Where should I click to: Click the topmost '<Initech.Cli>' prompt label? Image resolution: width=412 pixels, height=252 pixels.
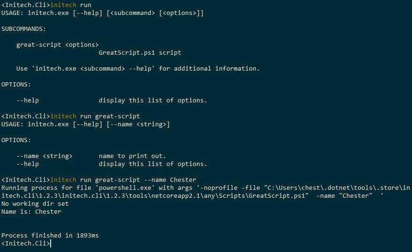pyautogui.click(x=25, y=5)
